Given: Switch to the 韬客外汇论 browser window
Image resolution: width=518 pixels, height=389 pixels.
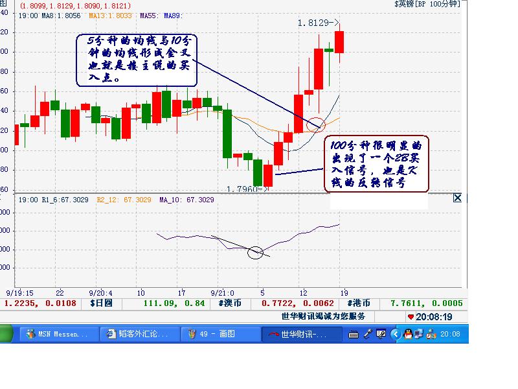Looking at the screenshot, I should [x=137, y=335].
